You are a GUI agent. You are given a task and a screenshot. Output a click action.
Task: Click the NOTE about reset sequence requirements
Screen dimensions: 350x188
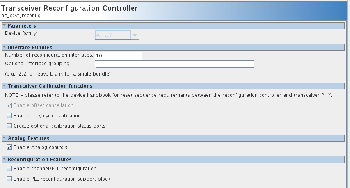168,95
